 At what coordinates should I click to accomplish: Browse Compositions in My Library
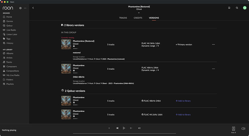tap(11, 71)
